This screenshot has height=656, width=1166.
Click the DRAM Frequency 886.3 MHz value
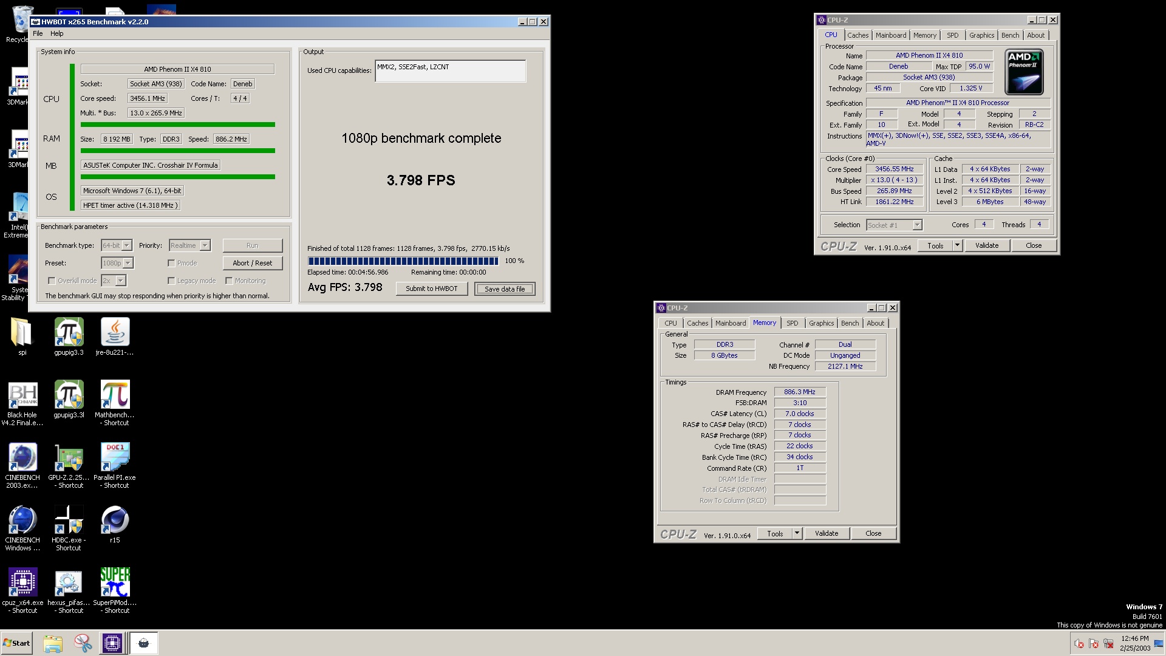coord(800,392)
